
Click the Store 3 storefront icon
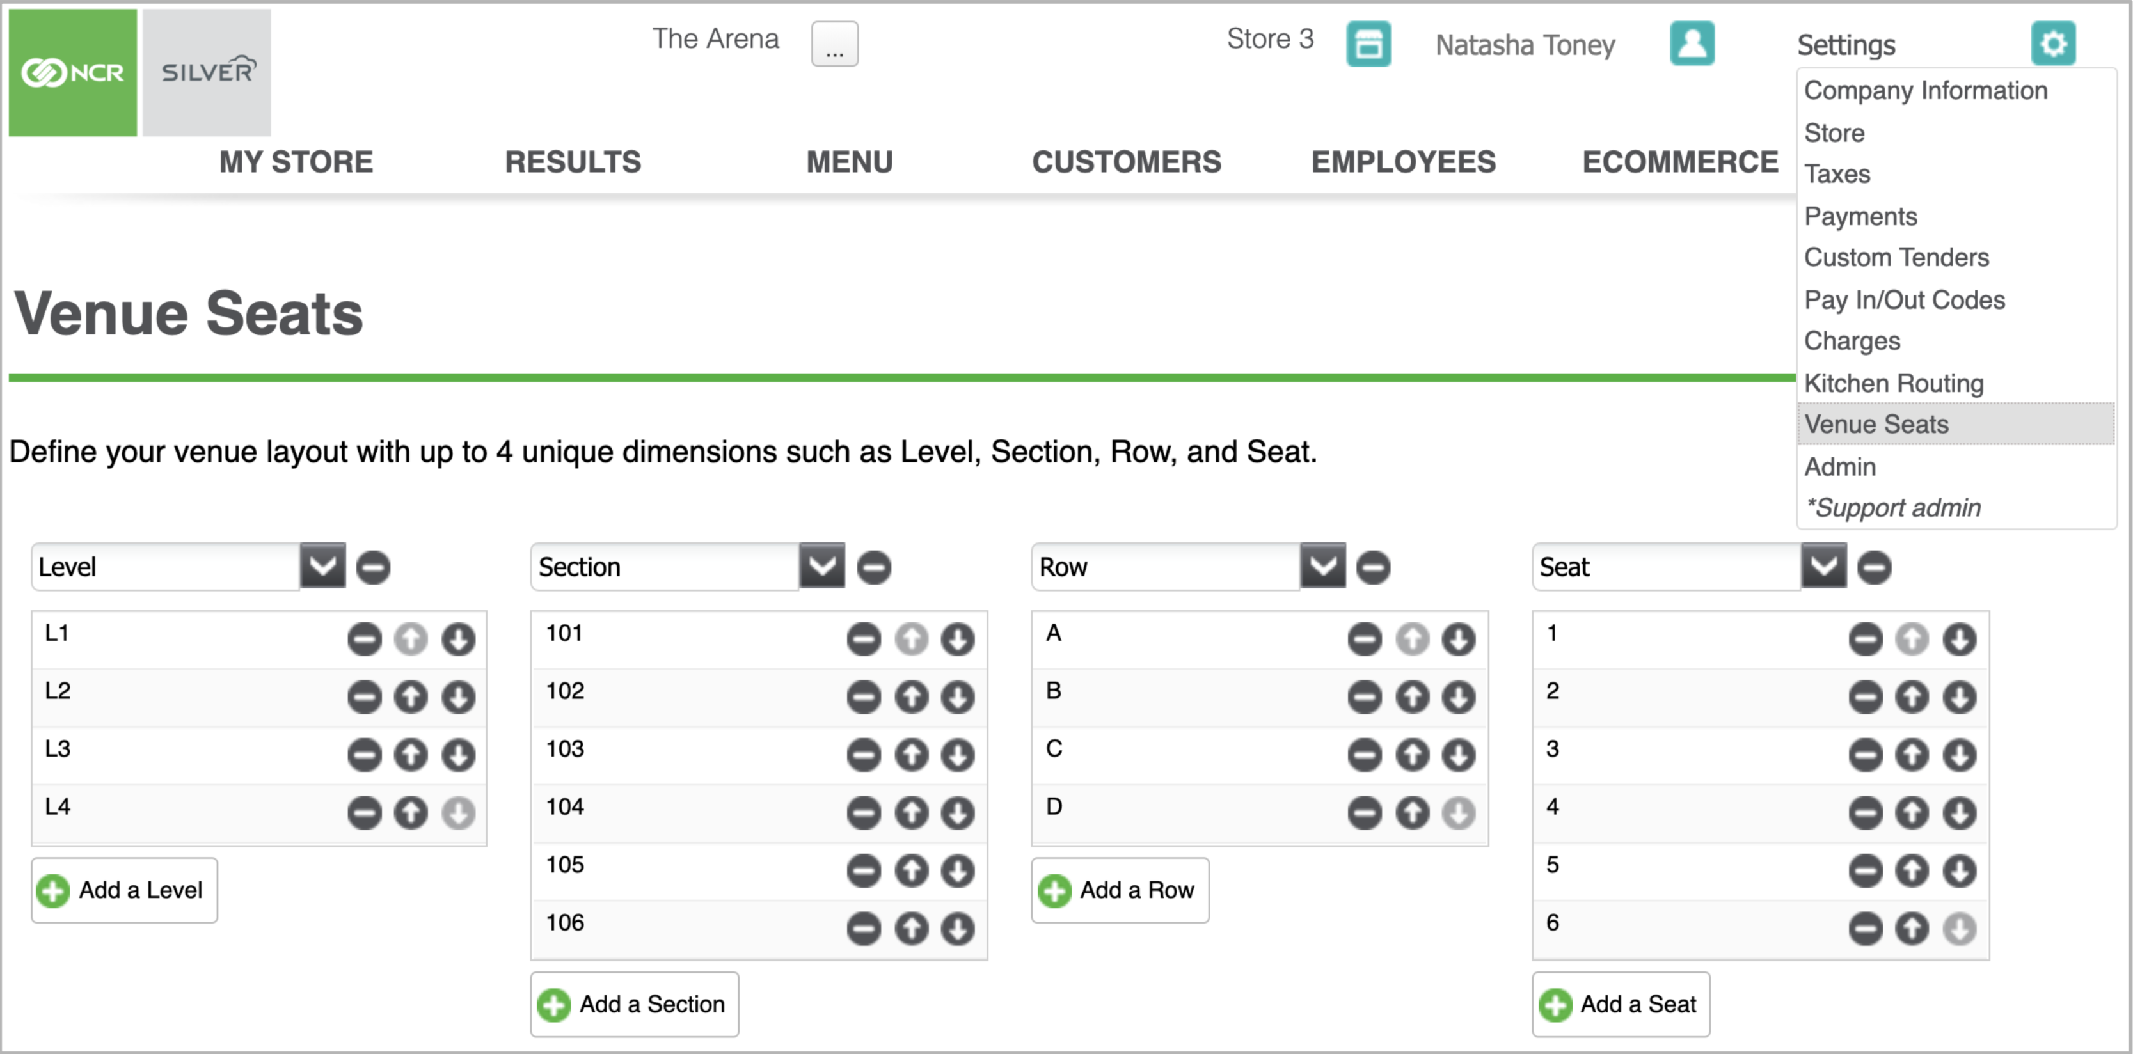click(1368, 44)
